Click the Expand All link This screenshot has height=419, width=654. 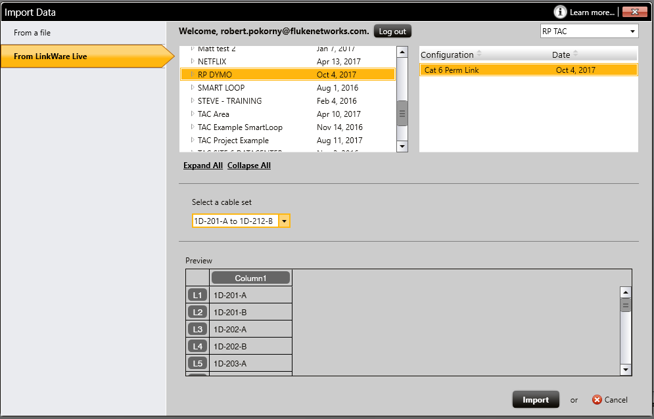pos(202,165)
